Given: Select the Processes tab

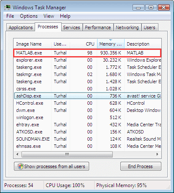Looking at the screenshot, I should (48, 27).
